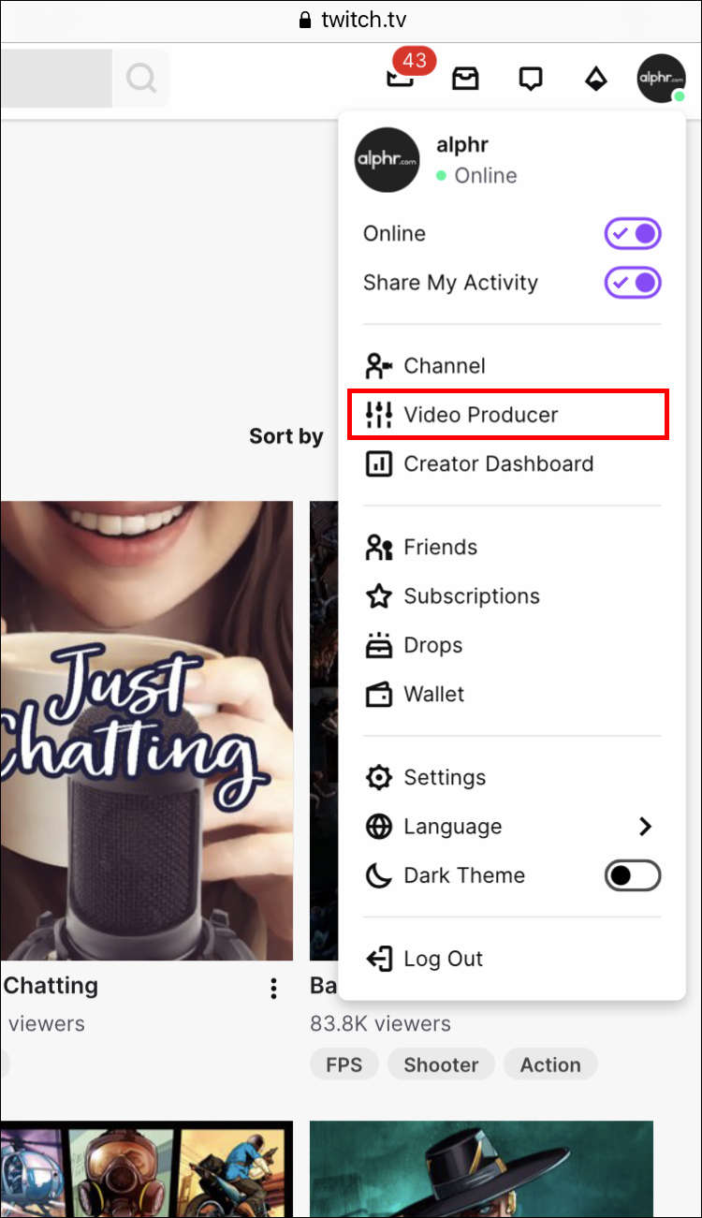This screenshot has height=1218, width=702.
Task: Click the Get Bits diamond icon
Action: point(595,79)
